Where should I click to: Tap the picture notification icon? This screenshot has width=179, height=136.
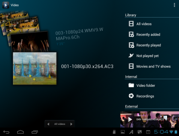tap(123, 132)
